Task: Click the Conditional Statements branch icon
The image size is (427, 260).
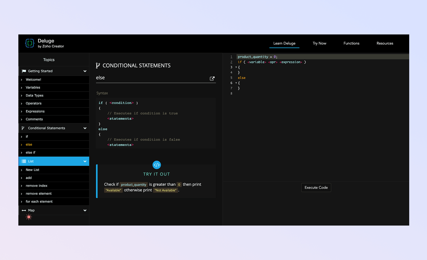Action: [23, 128]
